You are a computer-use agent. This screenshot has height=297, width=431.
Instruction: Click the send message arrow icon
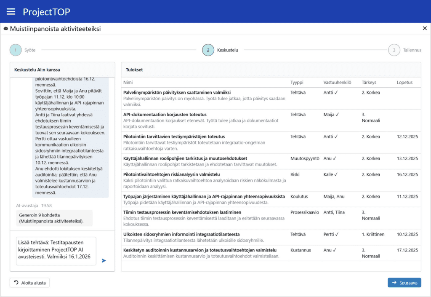click(x=104, y=260)
